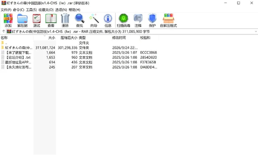This screenshot has height=155, width=258.
Task: Click size value 245
Action: coord(52,67)
